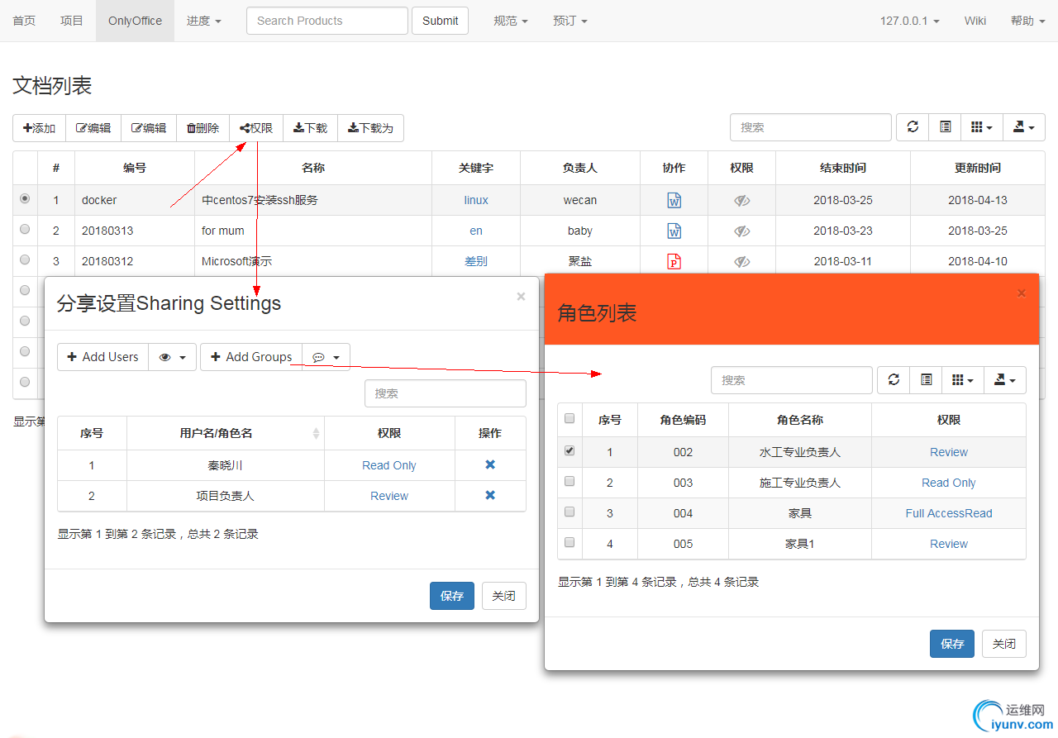Click permission eye icon in for mum row
The height and width of the screenshot is (738, 1058).
[x=742, y=231]
